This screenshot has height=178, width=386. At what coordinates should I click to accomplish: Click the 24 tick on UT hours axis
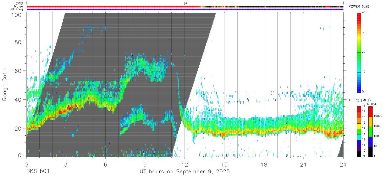(x=343, y=164)
